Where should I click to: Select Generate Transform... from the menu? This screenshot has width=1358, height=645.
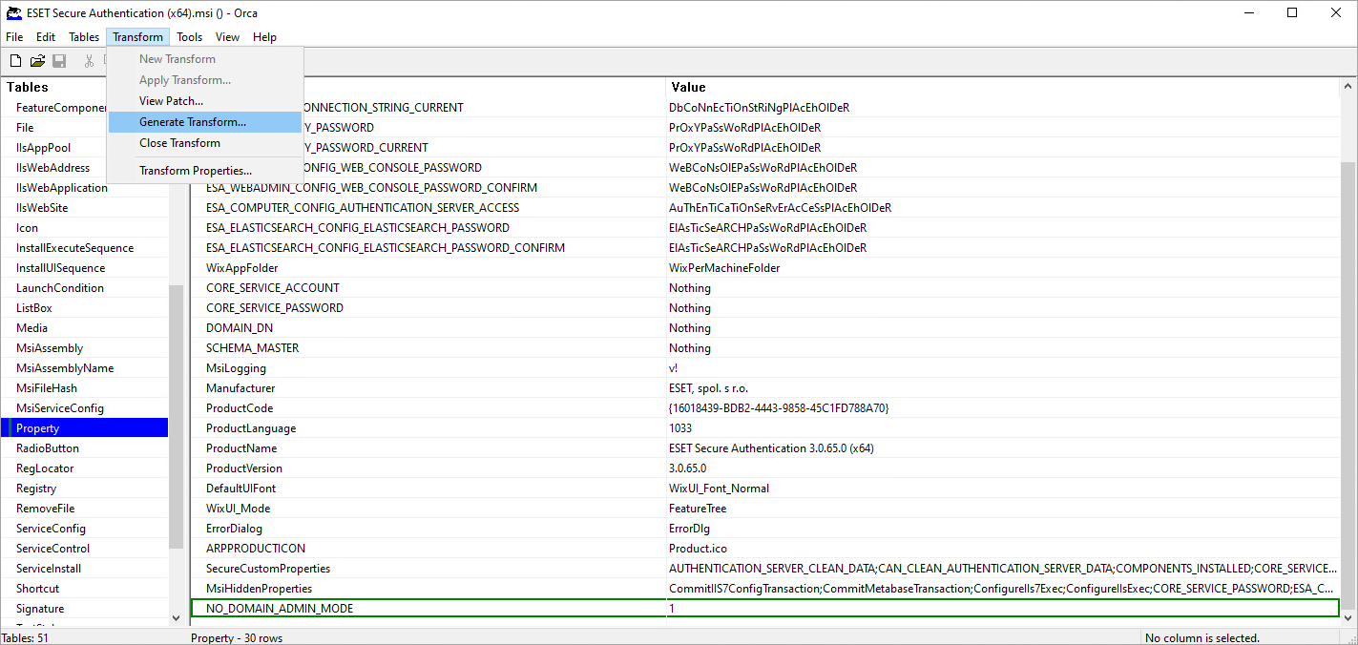pyautogui.click(x=192, y=122)
